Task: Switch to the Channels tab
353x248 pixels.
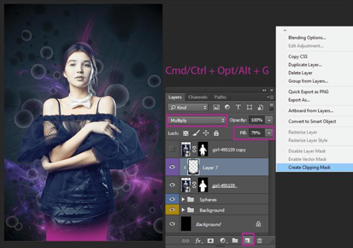Action: pyautogui.click(x=198, y=97)
